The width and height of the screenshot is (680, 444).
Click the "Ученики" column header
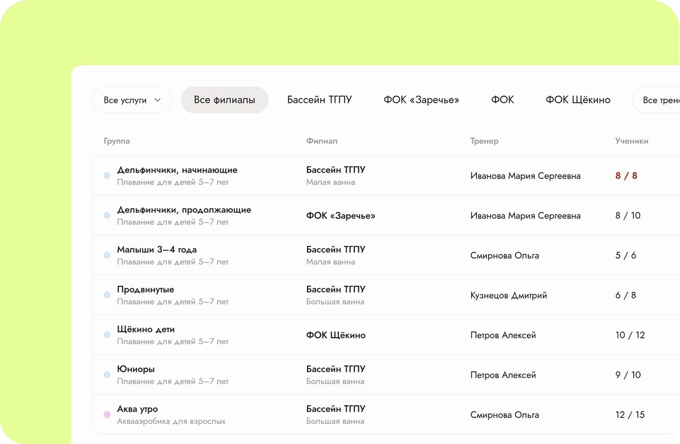coord(632,141)
